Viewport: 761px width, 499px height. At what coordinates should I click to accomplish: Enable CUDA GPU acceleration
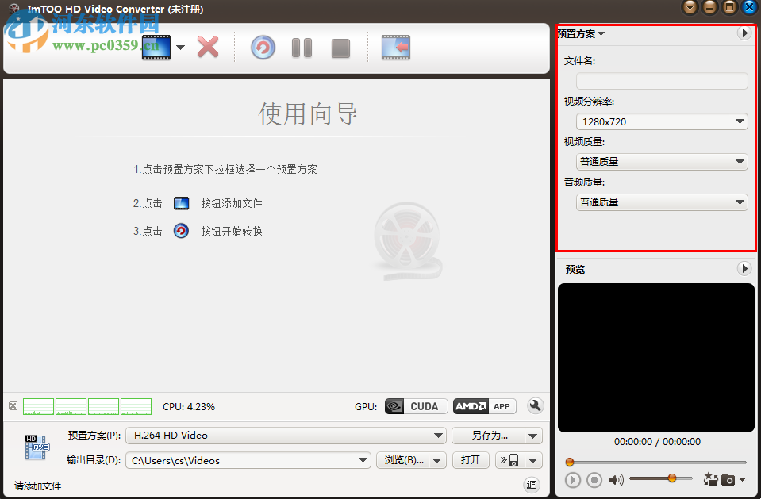coord(415,405)
